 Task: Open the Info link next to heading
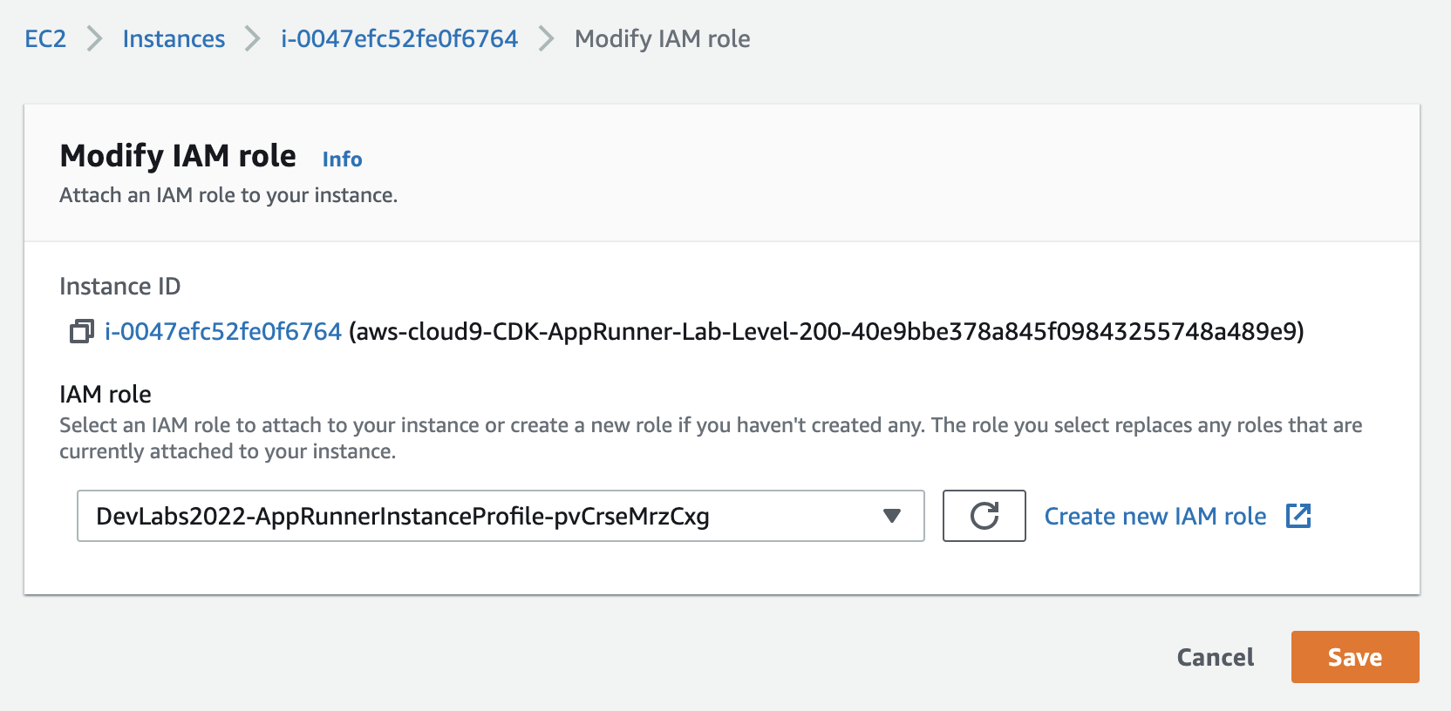point(342,159)
